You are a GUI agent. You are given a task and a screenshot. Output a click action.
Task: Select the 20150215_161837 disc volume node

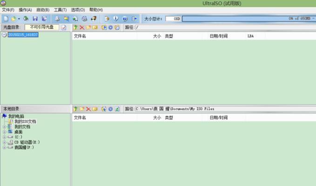[23, 34]
